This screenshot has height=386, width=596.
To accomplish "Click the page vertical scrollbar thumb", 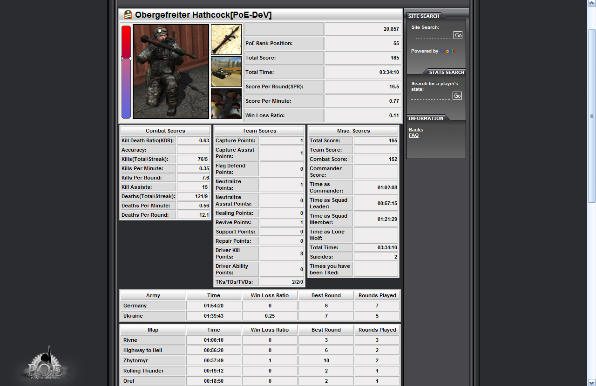I will pyautogui.click(x=592, y=116).
